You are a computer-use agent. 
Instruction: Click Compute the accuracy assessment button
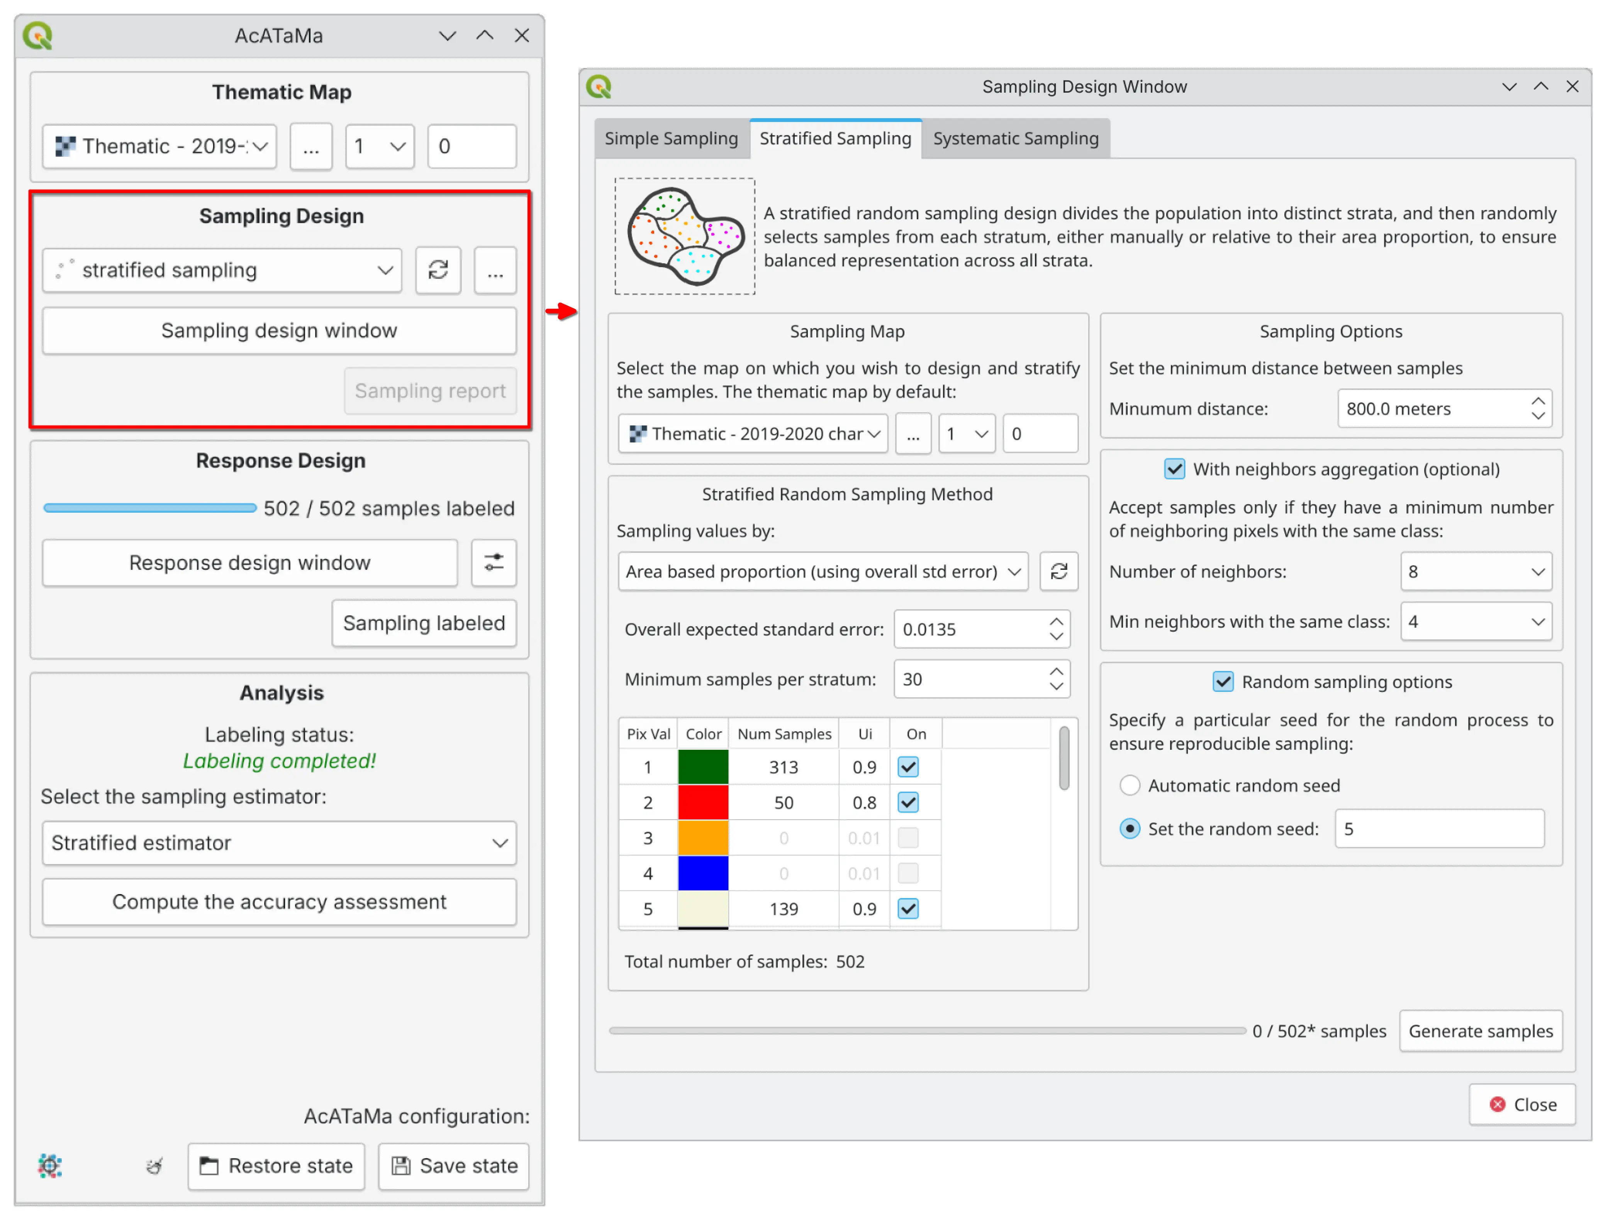[x=279, y=902]
